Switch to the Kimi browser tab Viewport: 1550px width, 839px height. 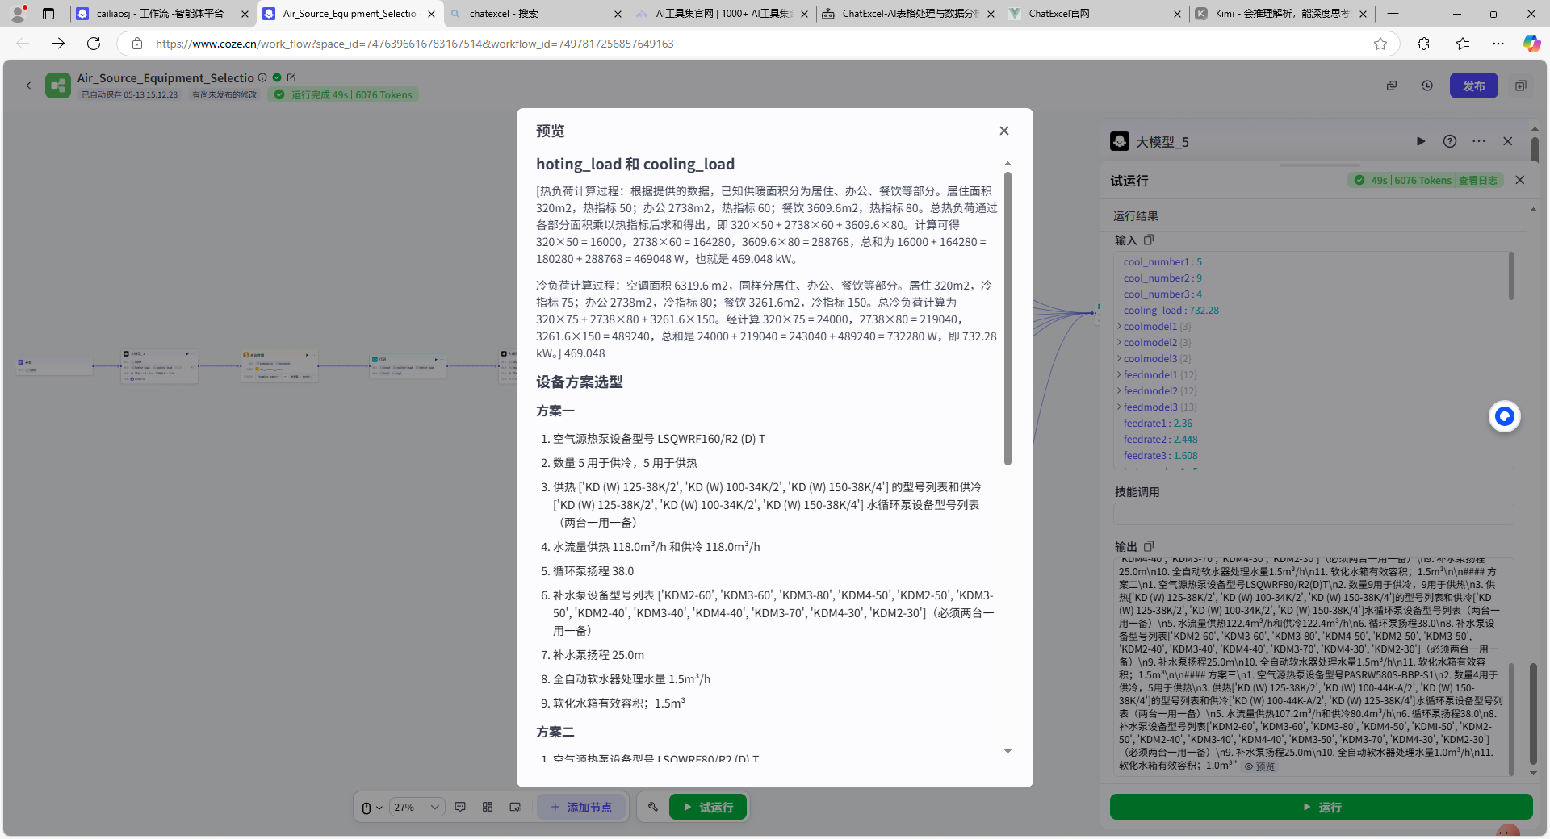(1281, 14)
